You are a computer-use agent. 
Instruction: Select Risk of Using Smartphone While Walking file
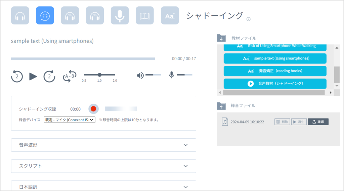point(275,47)
